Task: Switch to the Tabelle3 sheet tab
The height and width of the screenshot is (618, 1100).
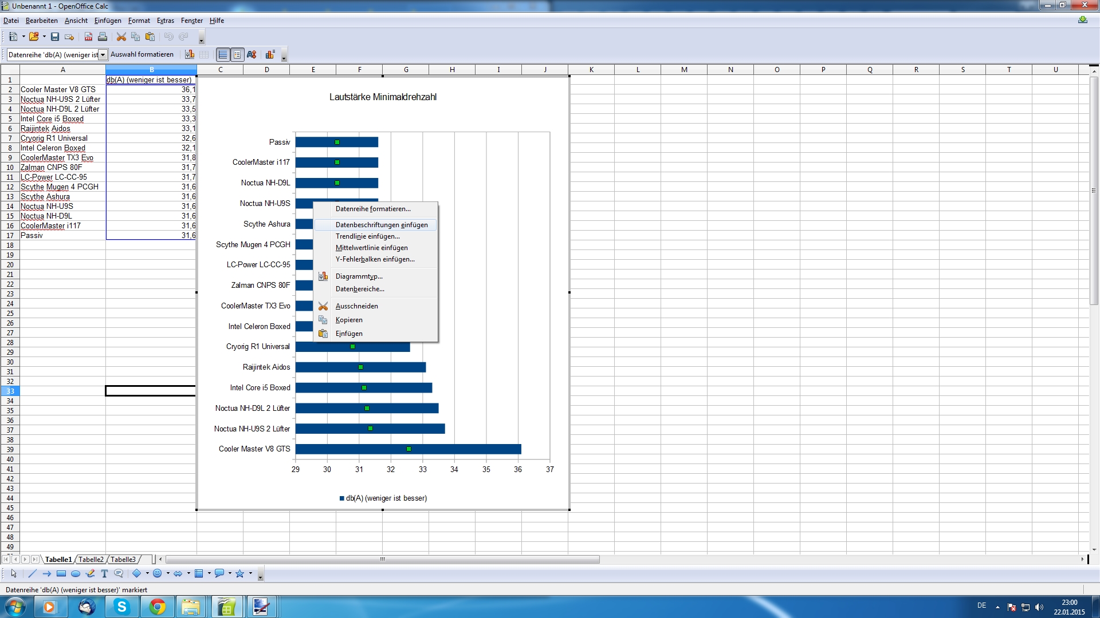Action: point(123,560)
